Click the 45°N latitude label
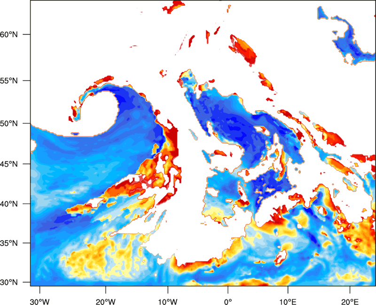The height and width of the screenshot is (305, 376). [9, 164]
